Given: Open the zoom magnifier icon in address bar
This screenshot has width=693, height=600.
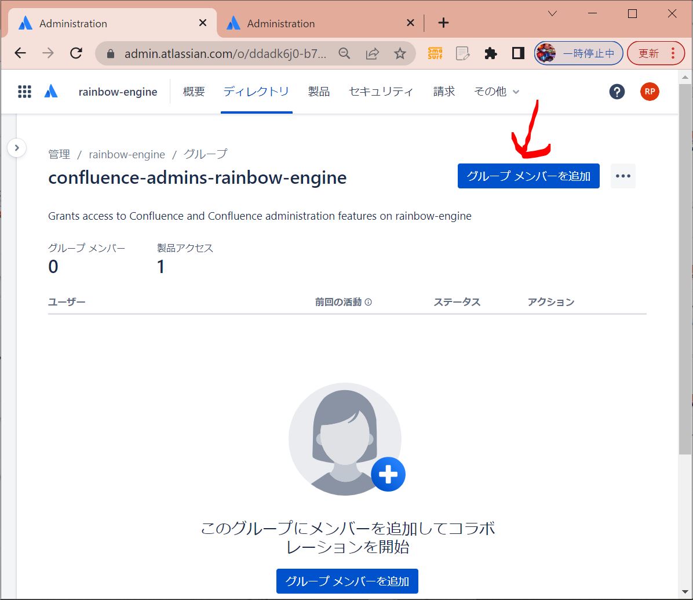Looking at the screenshot, I should 344,53.
